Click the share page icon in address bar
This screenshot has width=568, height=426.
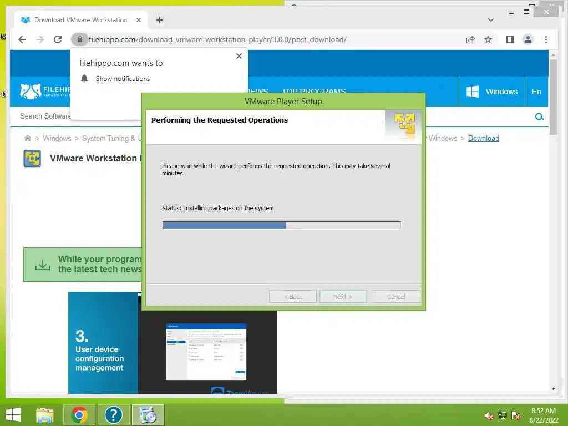click(x=470, y=39)
